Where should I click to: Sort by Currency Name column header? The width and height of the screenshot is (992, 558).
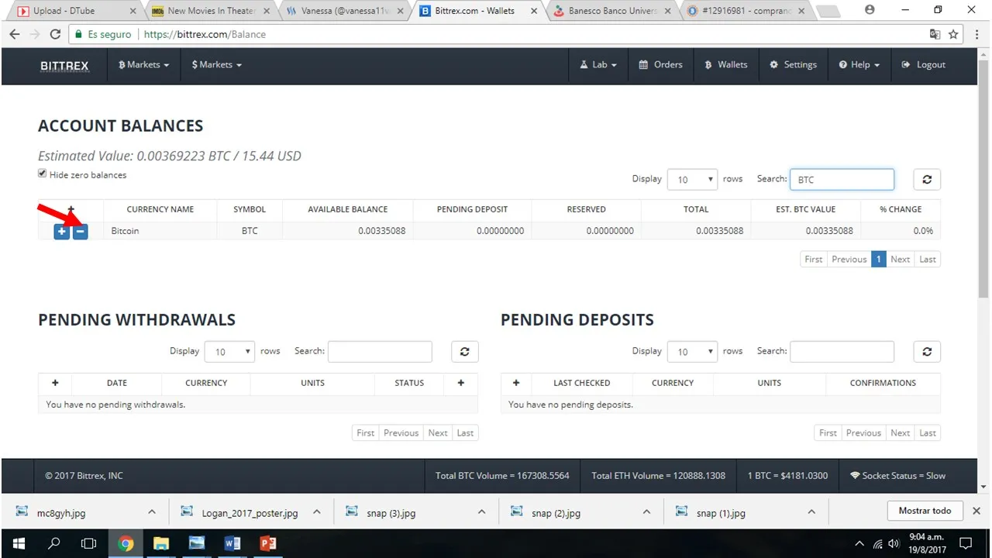click(x=160, y=209)
